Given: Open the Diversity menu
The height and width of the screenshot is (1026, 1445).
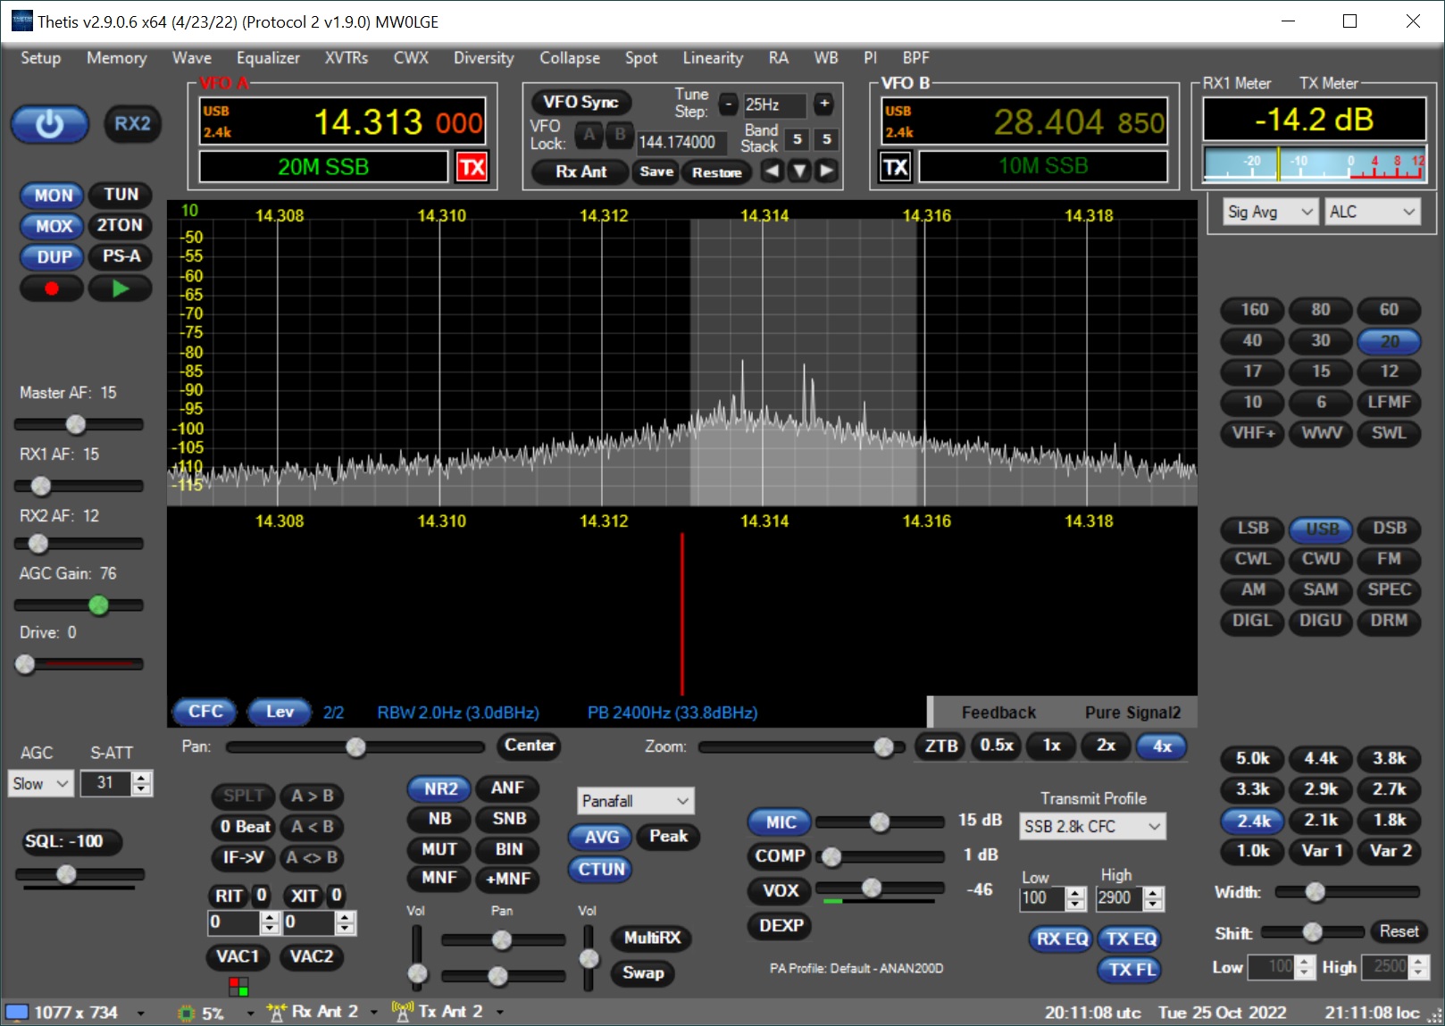Looking at the screenshot, I should 483,58.
